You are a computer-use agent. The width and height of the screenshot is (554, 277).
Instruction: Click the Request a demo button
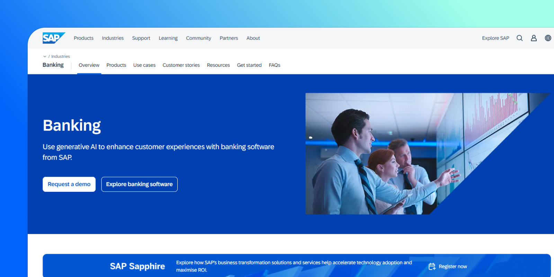pos(69,184)
